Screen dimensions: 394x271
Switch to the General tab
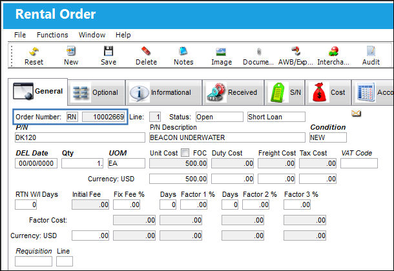pos(37,92)
